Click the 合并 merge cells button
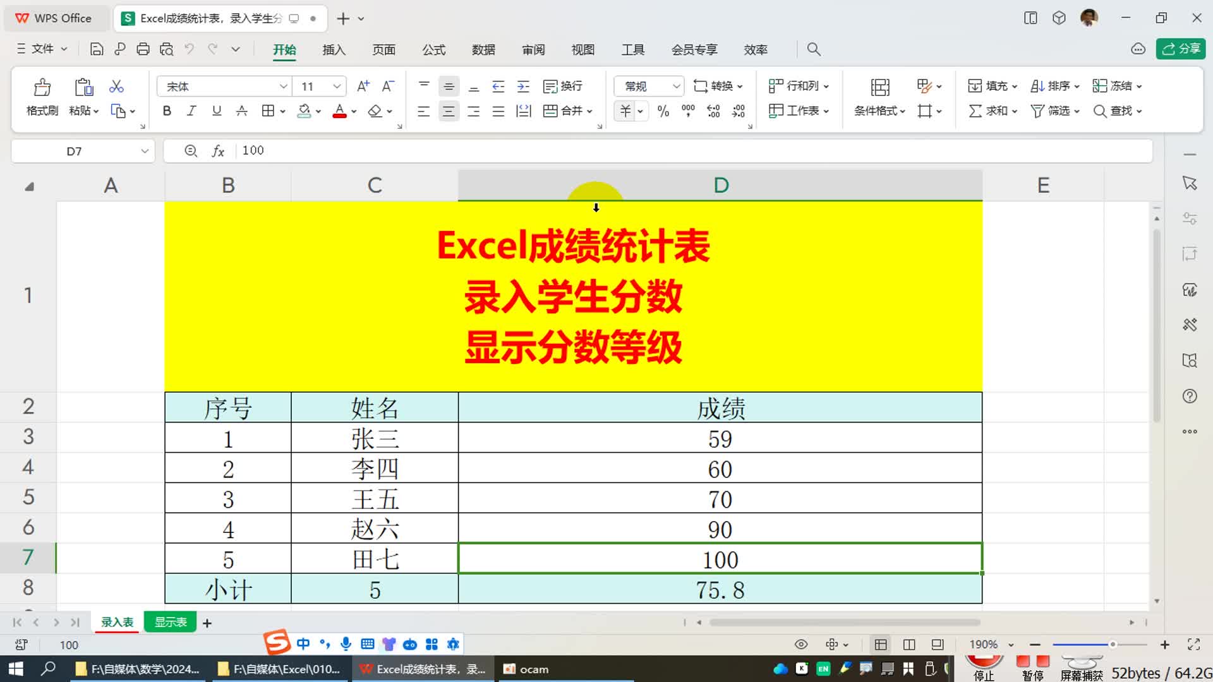The image size is (1213, 682). pyautogui.click(x=562, y=111)
